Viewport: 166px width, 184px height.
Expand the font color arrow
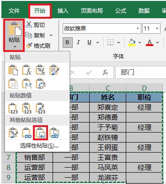tap(157, 42)
